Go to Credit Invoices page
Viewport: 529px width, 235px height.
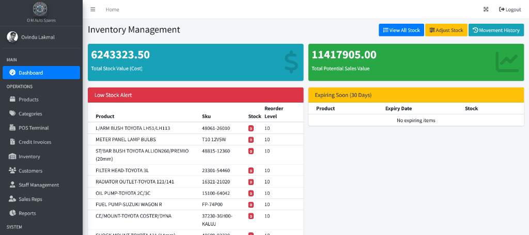41,142
